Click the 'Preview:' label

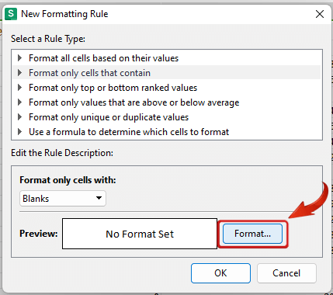(39, 234)
